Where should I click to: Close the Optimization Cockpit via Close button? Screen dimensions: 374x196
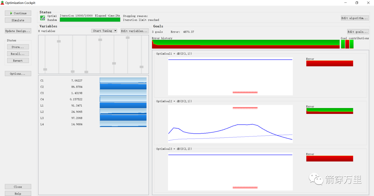coord(18,187)
